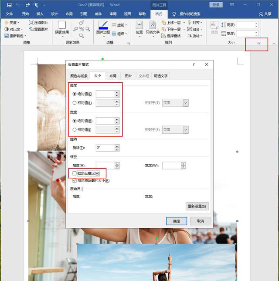Enable the 锁定纵横比 checkbox
The height and width of the screenshot is (281, 279).
click(75, 173)
